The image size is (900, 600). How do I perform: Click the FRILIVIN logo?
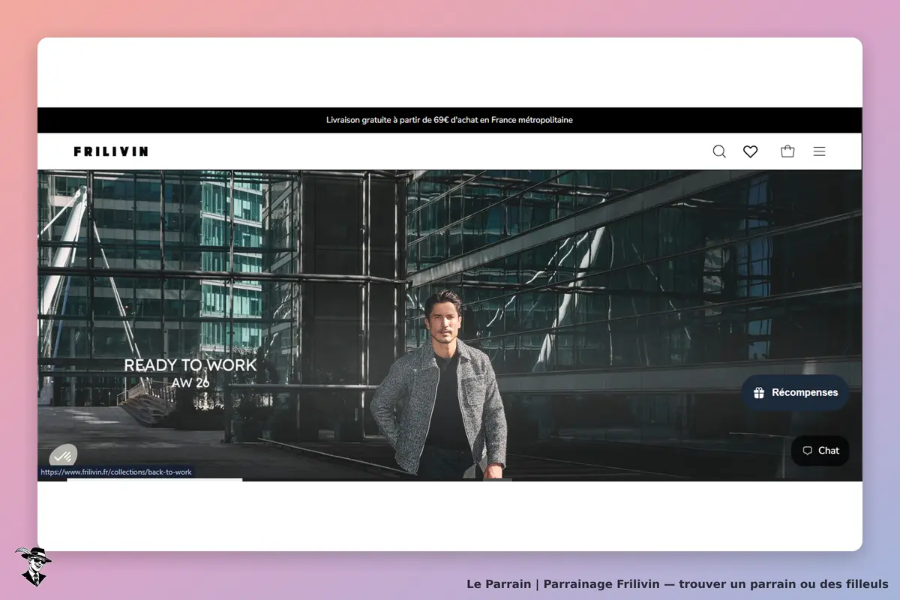coord(111,151)
